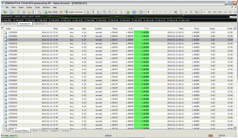
Task: Open the Charts menu
Action: point(29,7)
